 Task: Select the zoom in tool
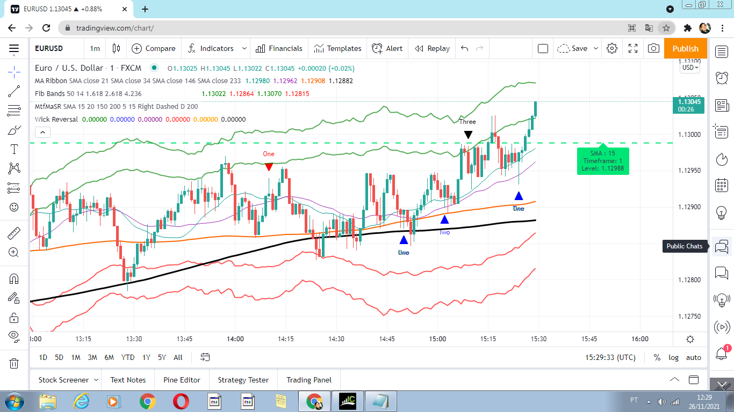[x=14, y=252]
